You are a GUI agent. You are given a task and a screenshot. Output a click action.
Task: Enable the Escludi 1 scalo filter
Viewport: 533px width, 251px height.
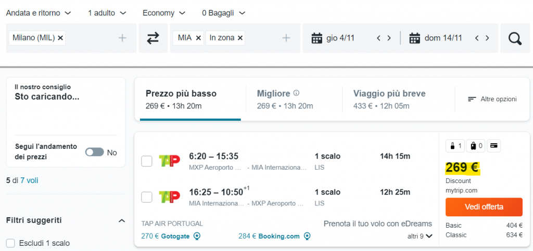tap(10, 243)
